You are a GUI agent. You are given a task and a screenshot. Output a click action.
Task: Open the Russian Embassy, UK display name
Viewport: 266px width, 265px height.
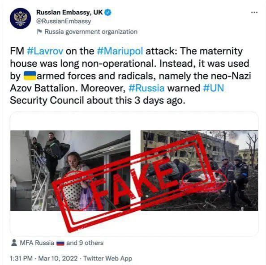point(69,13)
